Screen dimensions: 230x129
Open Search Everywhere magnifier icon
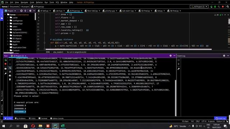(x=227, y=6)
